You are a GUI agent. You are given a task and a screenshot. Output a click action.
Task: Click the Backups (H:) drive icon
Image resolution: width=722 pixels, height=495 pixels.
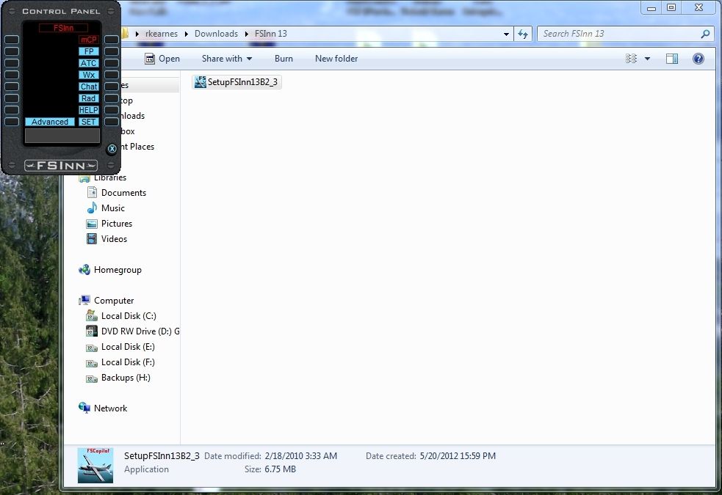92,378
